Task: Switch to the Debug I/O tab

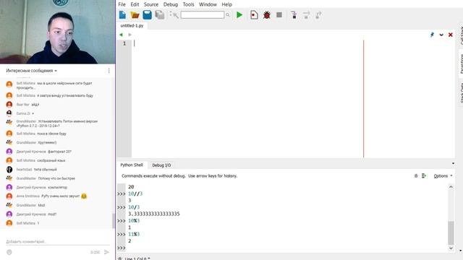Action: click(161, 165)
